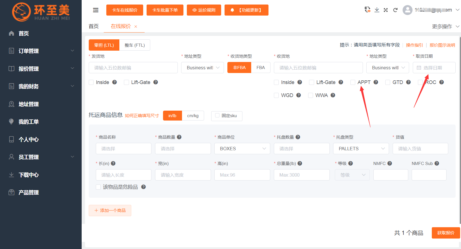Enable the GTD checkbox
461x249 pixels.
click(x=388, y=82)
